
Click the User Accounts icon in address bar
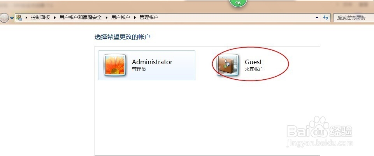(x=19, y=17)
